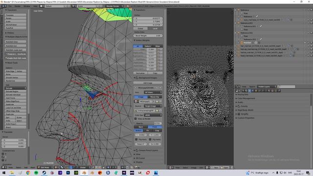Click the Photos app icon in taskbar
The height and width of the screenshot is (176, 313).
click(x=156, y=173)
